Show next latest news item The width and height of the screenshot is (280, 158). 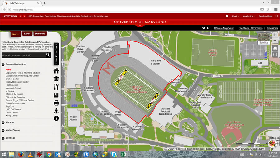tap(24, 16)
